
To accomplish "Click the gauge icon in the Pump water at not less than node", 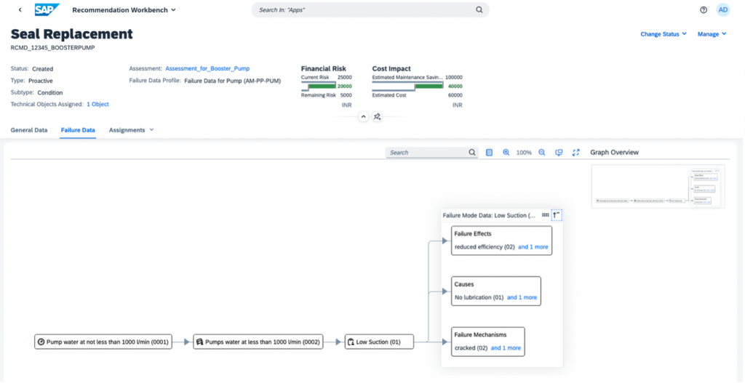I will (x=41, y=342).
